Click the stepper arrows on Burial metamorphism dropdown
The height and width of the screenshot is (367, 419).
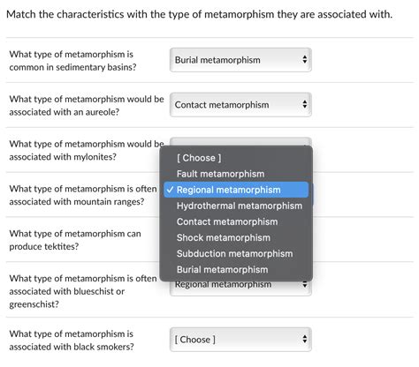tap(305, 60)
